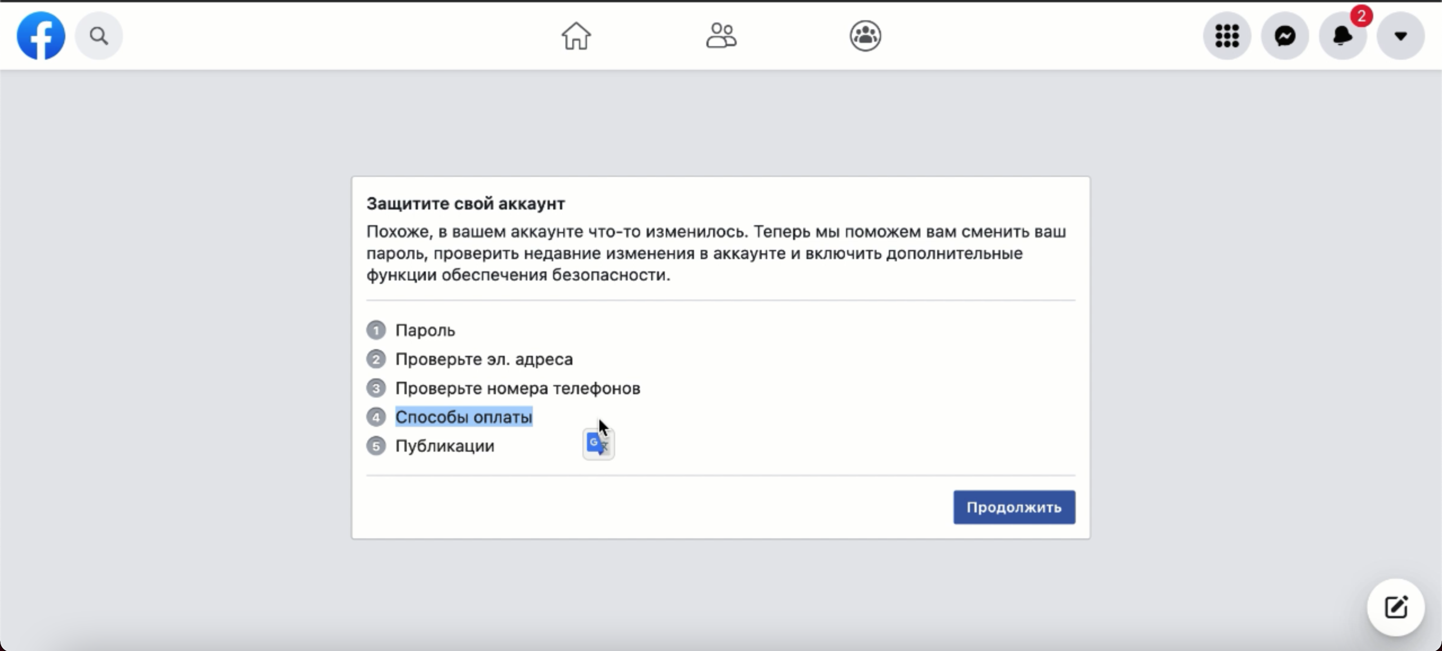Open the search magnifier icon
The image size is (1442, 651).
(x=99, y=36)
